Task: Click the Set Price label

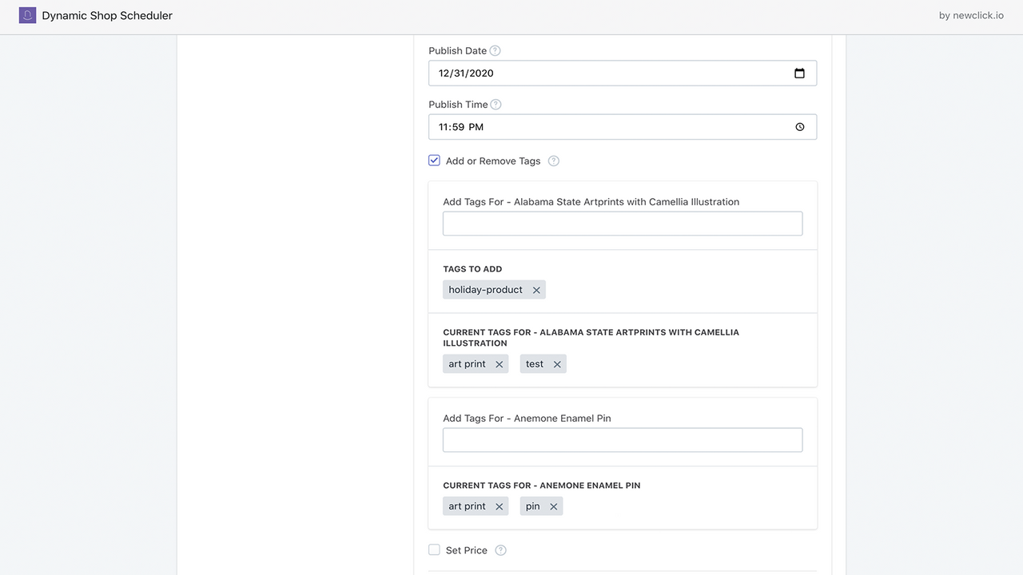Action: point(467,550)
